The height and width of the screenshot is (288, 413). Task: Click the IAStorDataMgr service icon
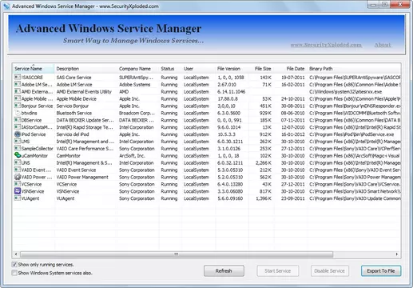tap(18, 127)
